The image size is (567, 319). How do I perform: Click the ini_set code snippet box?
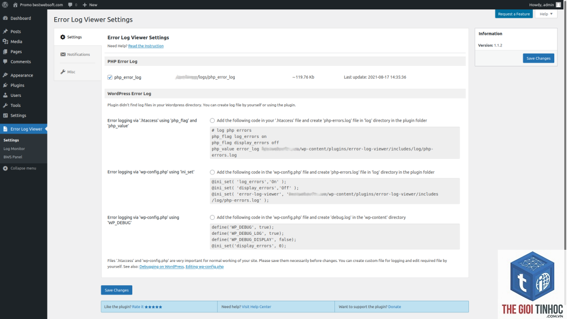335,191
